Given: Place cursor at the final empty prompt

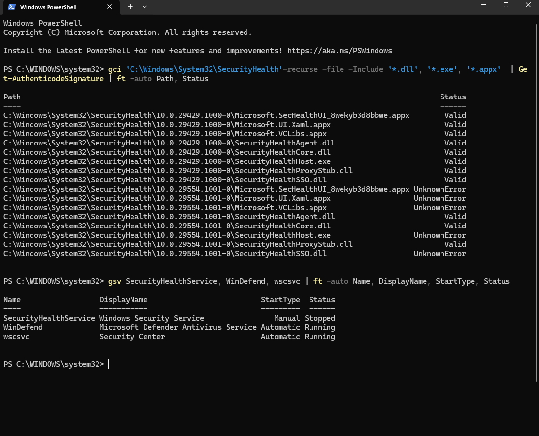Looking at the screenshot, I should tap(109, 364).
